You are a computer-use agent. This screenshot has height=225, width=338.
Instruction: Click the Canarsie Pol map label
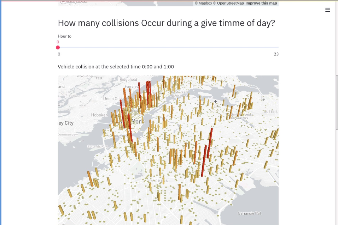click(x=249, y=213)
